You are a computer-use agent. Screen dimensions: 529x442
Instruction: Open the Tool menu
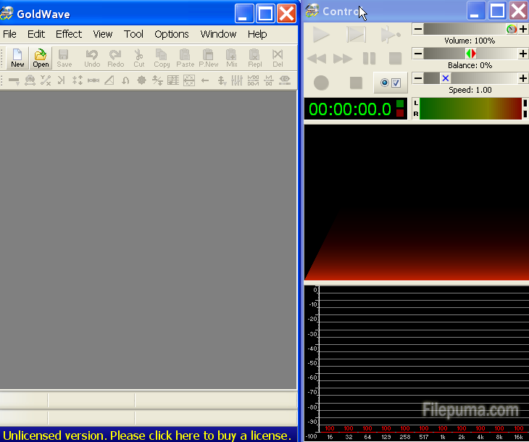point(133,34)
